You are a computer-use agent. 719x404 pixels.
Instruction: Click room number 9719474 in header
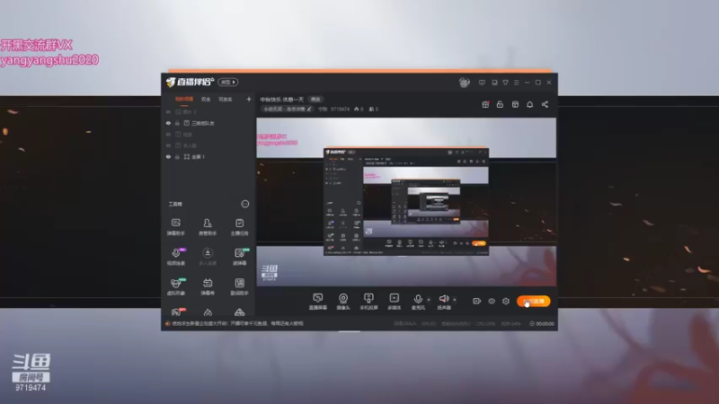(340, 109)
